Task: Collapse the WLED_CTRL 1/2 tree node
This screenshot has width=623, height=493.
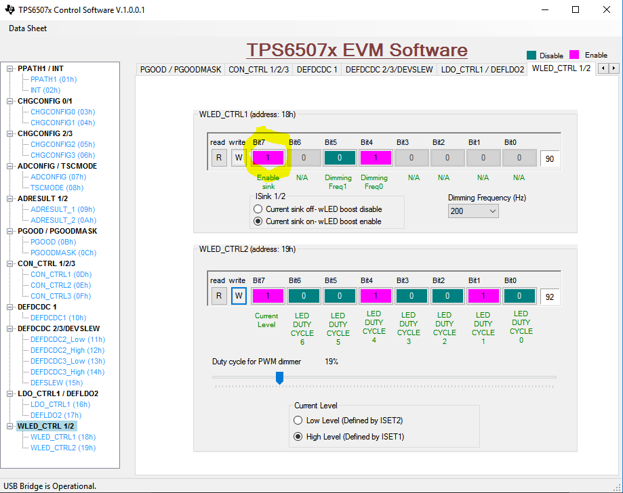Action: click(10, 426)
